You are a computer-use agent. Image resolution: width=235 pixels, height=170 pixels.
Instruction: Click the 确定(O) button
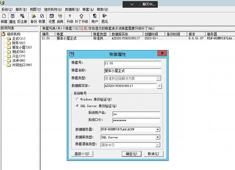[x=131, y=154]
